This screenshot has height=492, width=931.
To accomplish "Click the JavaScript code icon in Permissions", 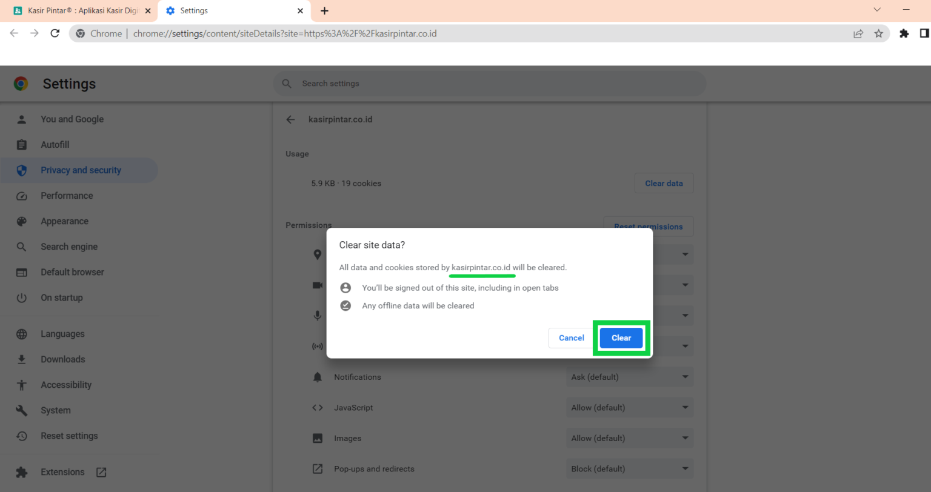I will (x=317, y=407).
